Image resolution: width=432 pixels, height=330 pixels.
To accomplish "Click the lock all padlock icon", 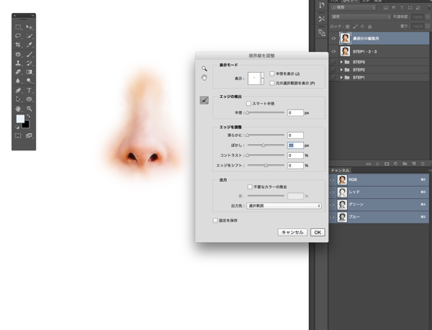I will coord(370,27).
